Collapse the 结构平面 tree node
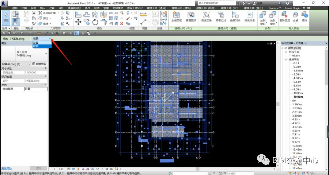The image size is (329, 175). pos(286,52)
